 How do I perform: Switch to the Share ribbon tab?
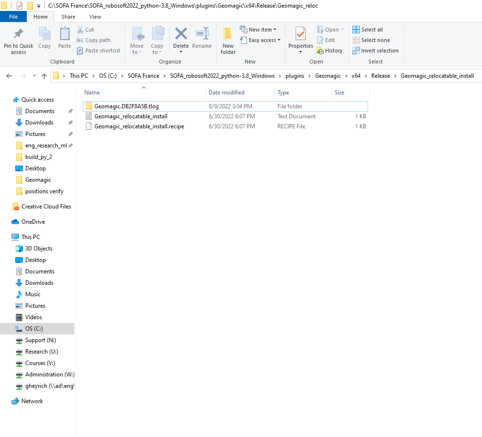68,17
